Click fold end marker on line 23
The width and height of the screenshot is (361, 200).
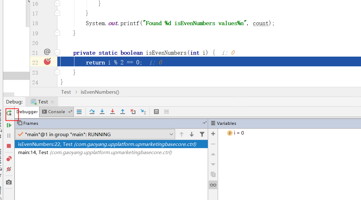click(x=57, y=72)
